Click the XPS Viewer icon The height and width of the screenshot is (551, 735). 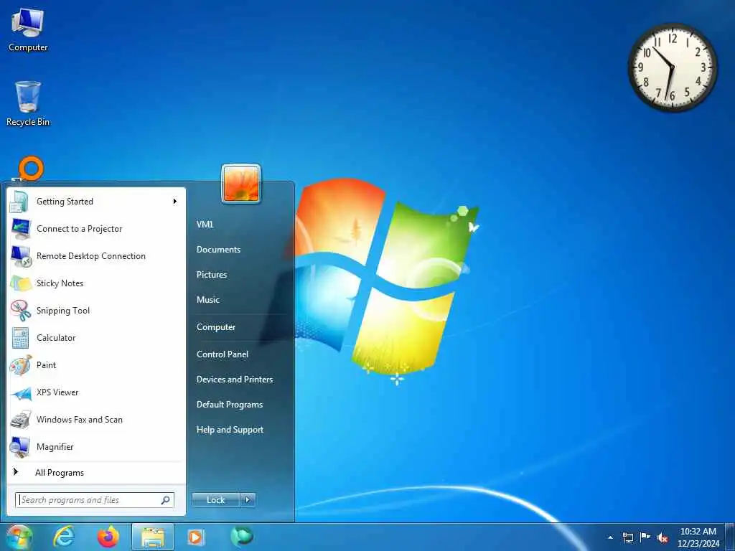point(20,392)
